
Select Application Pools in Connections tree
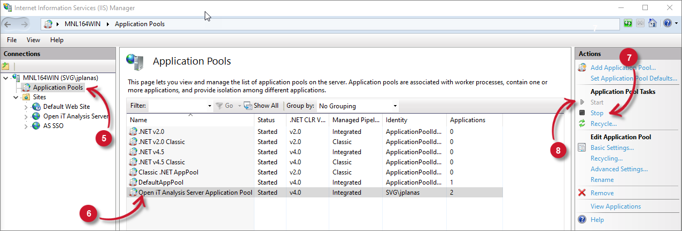coord(58,87)
